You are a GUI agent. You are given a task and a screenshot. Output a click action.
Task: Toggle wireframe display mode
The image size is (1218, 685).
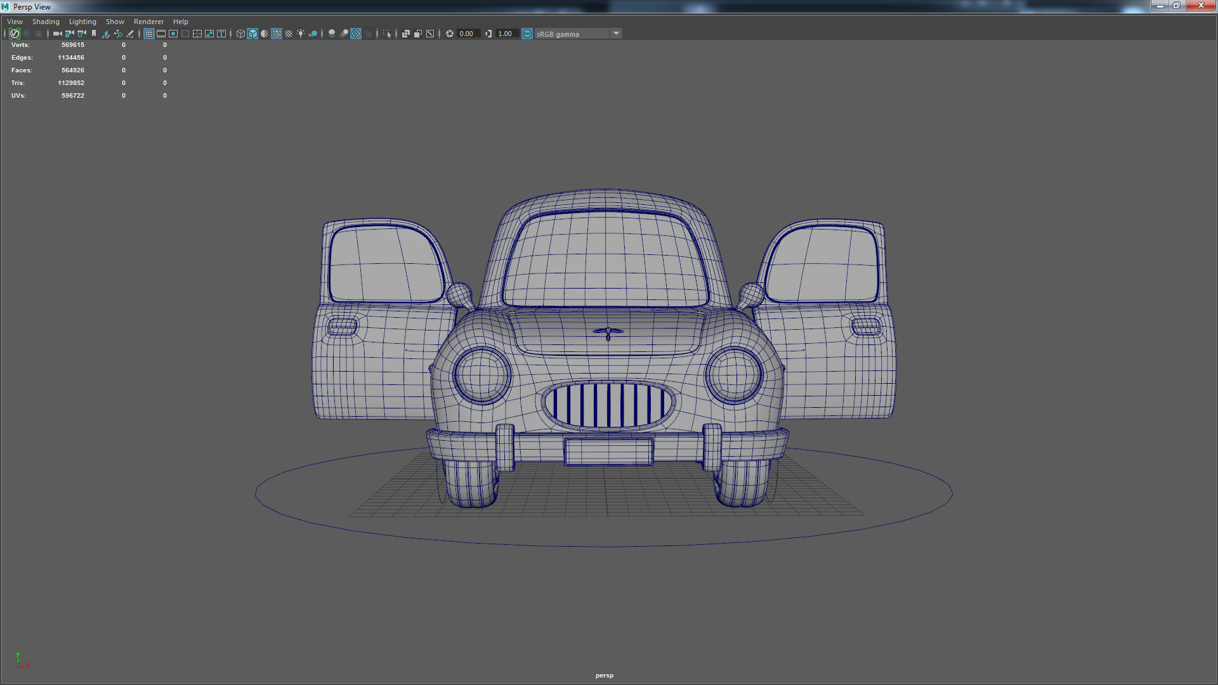(241, 34)
